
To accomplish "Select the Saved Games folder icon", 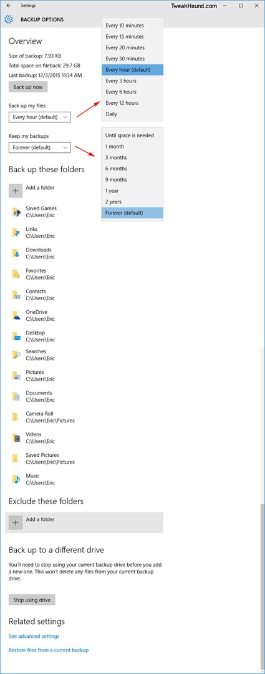I will coord(16,212).
